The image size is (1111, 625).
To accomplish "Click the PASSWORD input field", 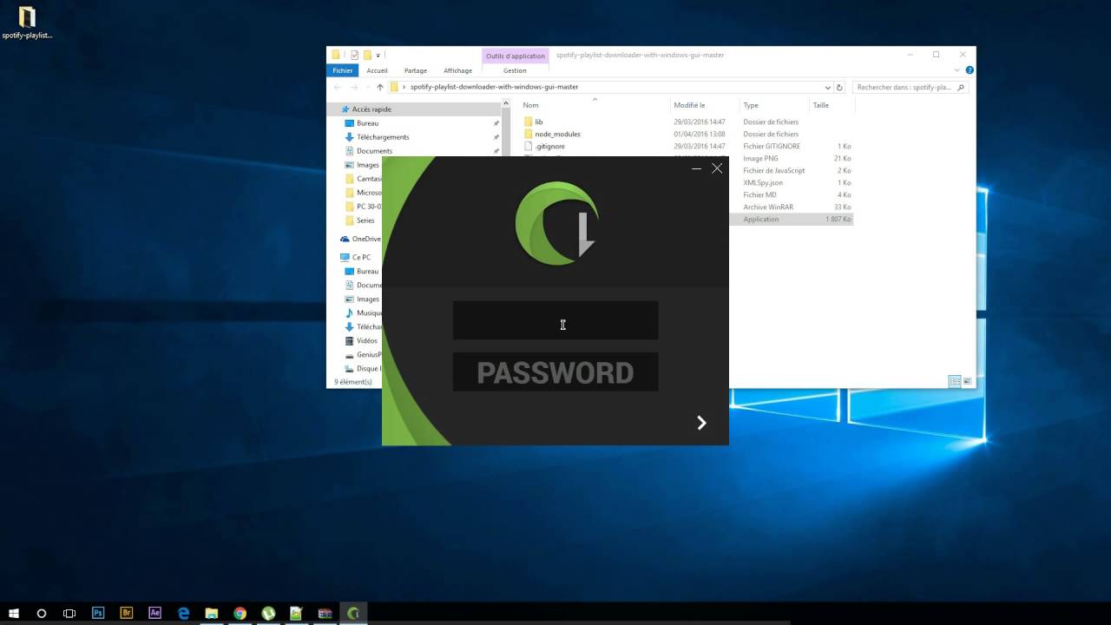I will [555, 372].
